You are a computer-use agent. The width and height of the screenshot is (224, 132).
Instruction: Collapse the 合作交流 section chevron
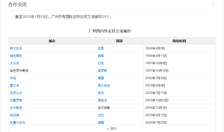coord(213,5)
